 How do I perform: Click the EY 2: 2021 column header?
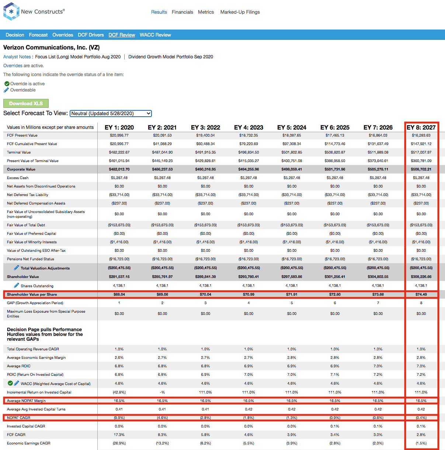click(x=162, y=127)
